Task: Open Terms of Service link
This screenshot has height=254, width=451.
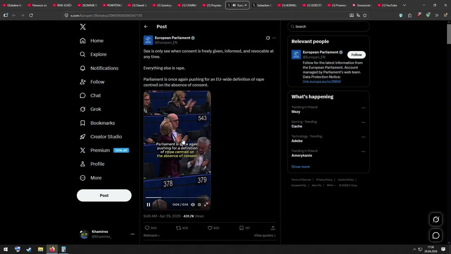Action: (301, 180)
